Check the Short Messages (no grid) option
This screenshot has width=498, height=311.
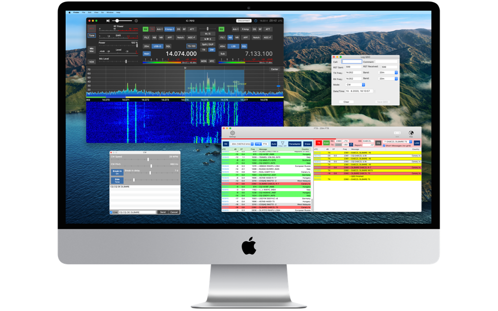click(x=385, y=146)
